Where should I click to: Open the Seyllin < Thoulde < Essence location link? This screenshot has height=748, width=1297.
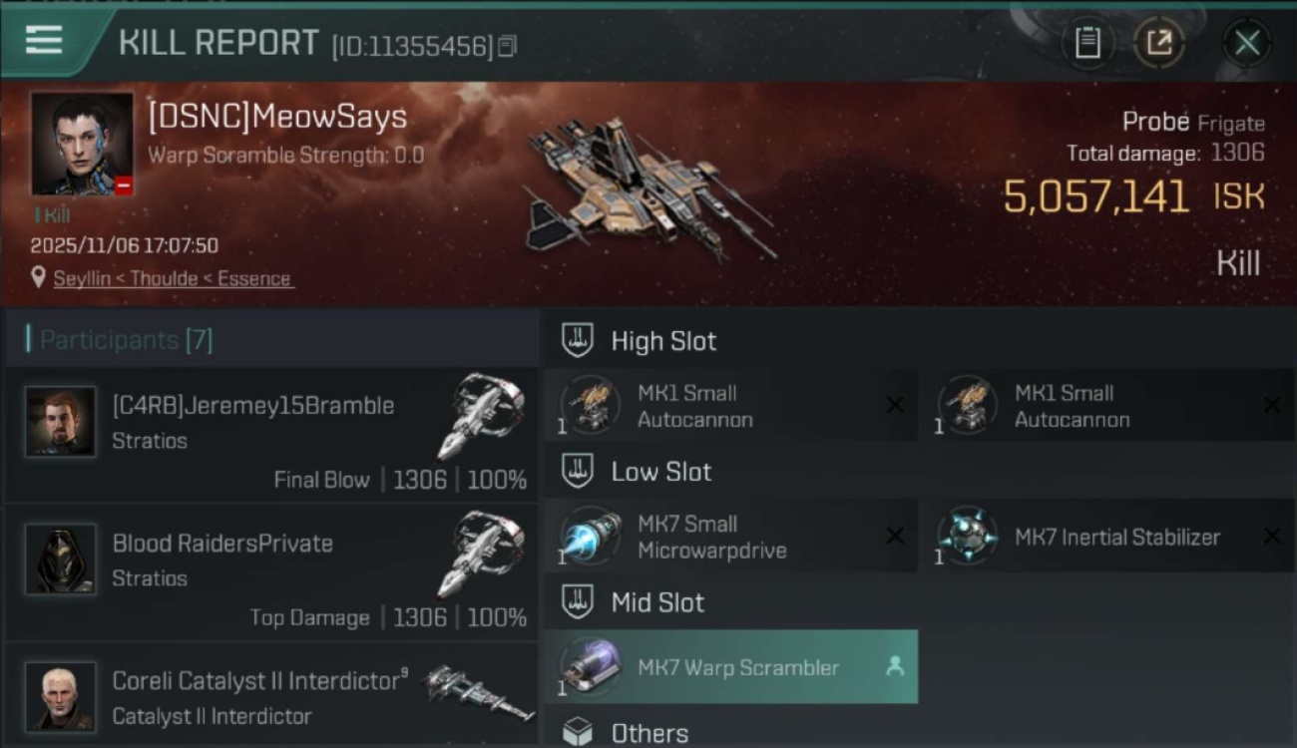pyautogui.click(x=173, y=278)
